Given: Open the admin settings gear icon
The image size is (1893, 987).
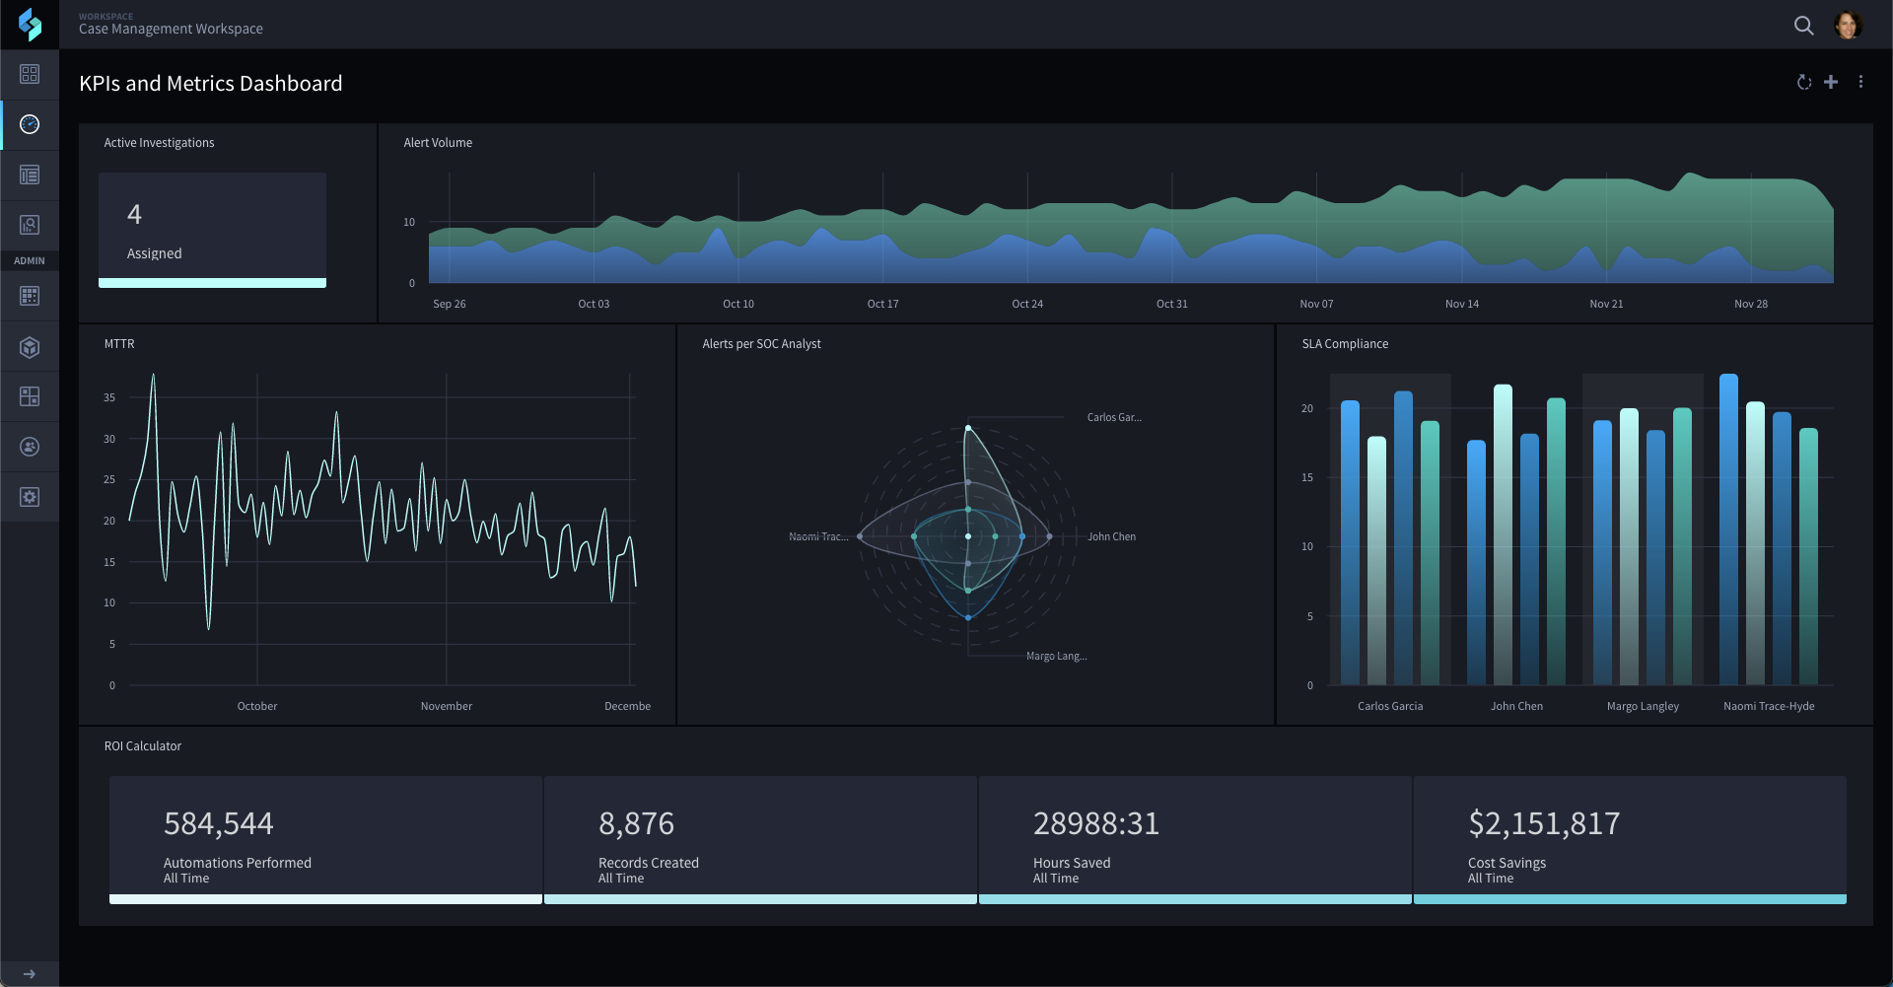Looking at the screenshot, I should 30,497.
